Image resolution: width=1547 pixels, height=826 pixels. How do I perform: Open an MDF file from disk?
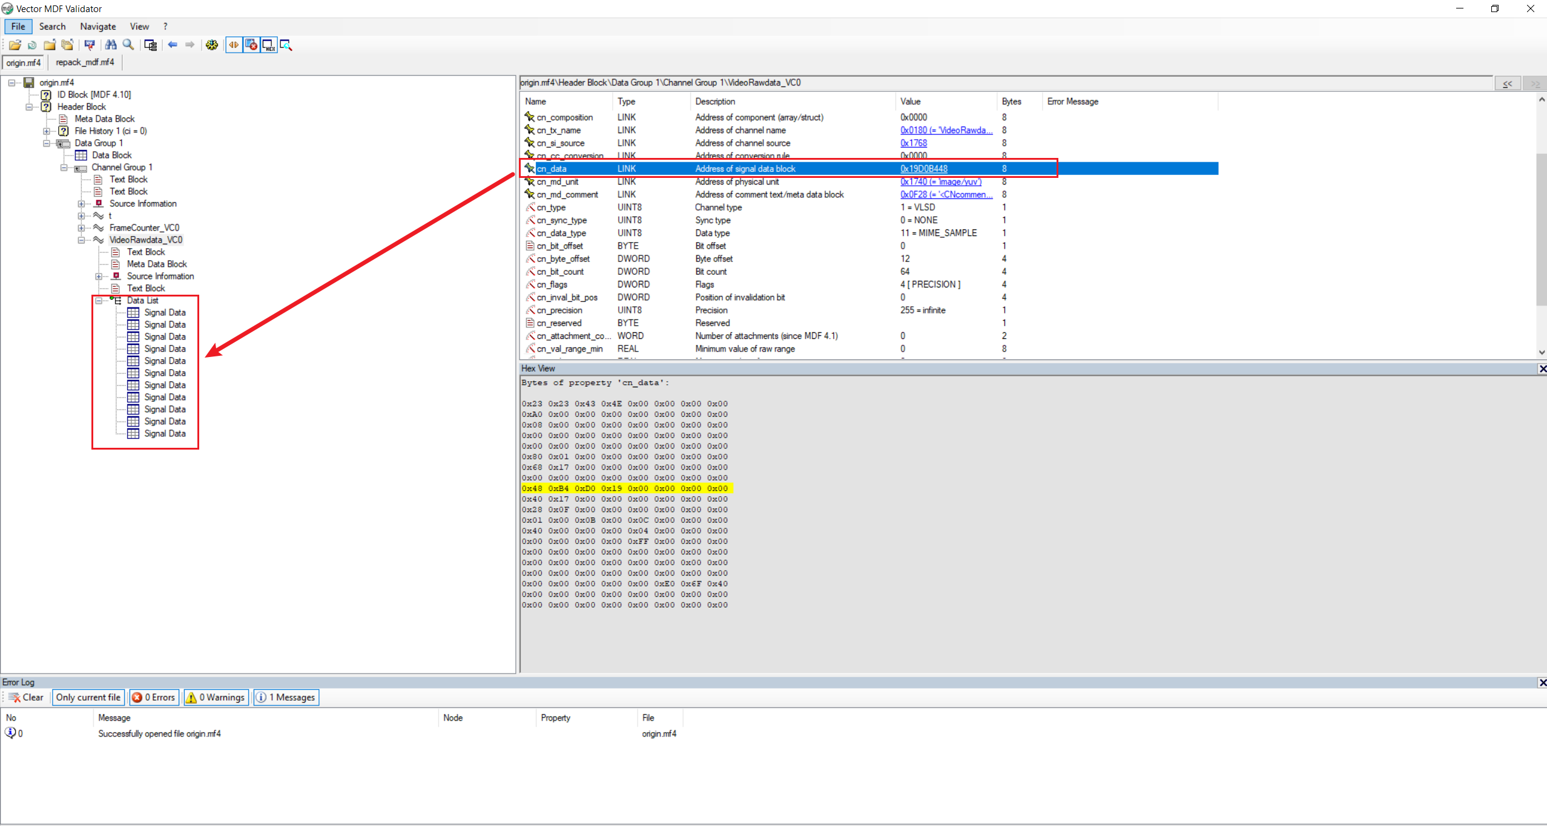point(15,45)
